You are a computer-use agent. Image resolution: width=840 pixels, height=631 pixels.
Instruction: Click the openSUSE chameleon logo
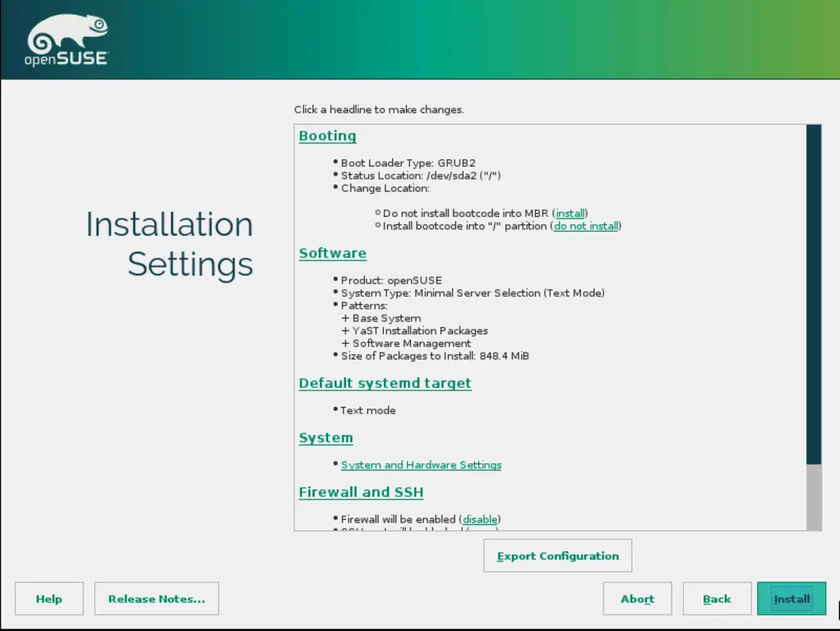pos(67,41)
